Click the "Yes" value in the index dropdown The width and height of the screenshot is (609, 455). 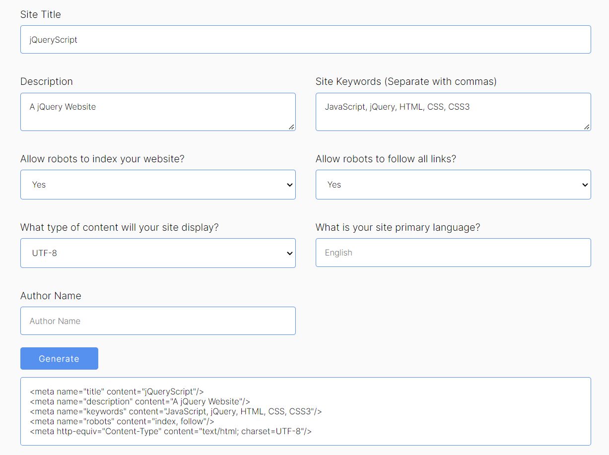click(39, 184)
